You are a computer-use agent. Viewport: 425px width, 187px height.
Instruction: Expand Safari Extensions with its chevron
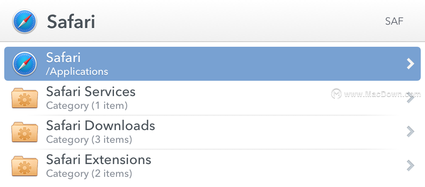411,166
